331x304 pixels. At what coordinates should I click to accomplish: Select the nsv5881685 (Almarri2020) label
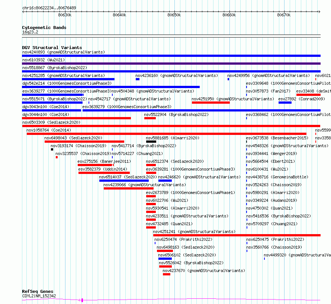pos(173,138)
